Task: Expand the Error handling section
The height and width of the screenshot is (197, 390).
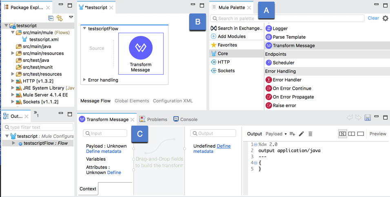Action: (x=84, y=80)
